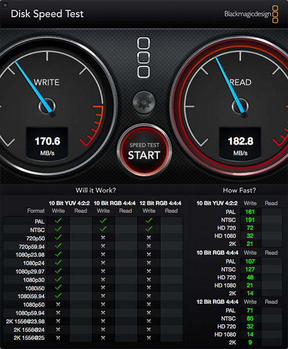Screen dimensions: 288x349
Task: Click PAL write checkmark under 12 Bit RGB 4:4:4
Action: (149, 221)
